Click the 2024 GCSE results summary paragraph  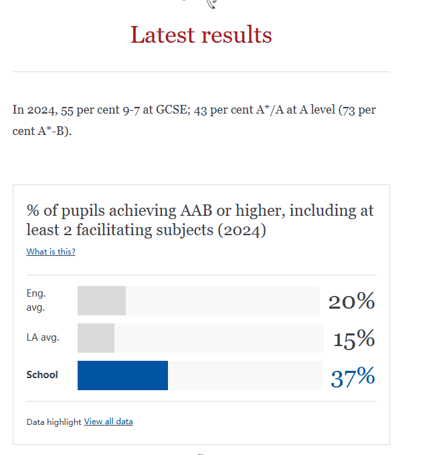(194, 120)
